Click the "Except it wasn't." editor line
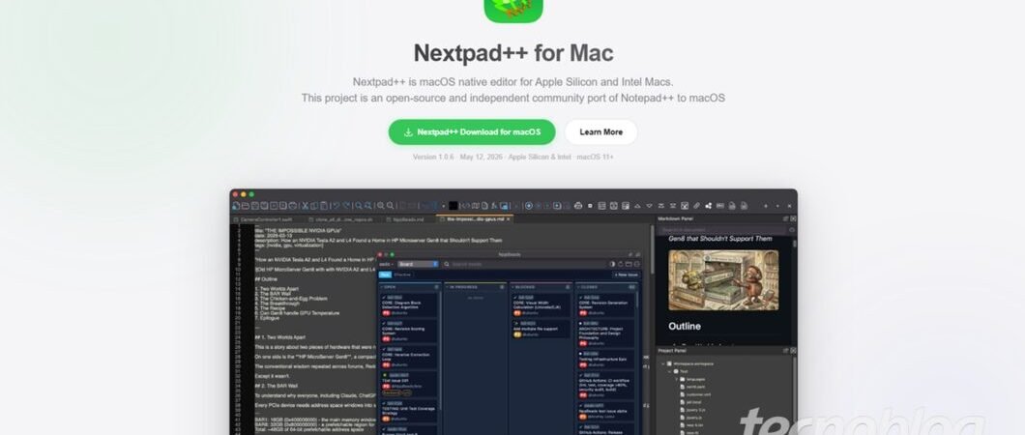Image resolution: width=1025 pixels, height=435 pixels. click(274, 376)
